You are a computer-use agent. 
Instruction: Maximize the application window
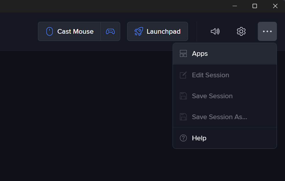[x=255, y=6]
